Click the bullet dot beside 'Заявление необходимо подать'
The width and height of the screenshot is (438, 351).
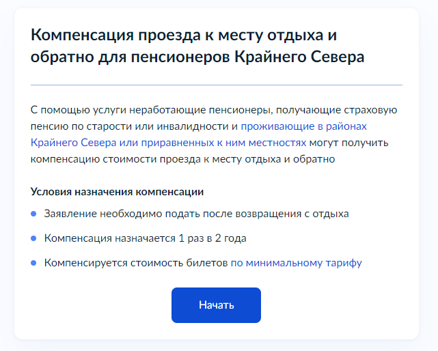point(33,214)
